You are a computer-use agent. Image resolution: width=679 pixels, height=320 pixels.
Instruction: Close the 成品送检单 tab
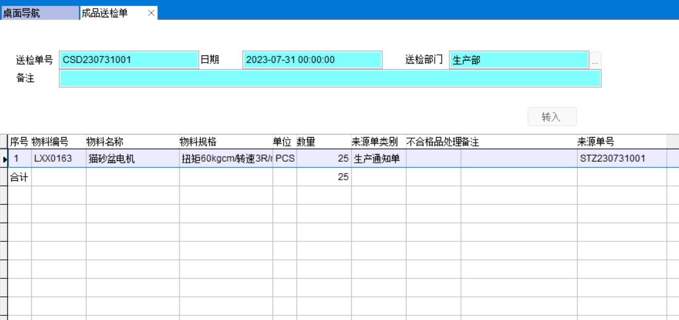(151, 13)
